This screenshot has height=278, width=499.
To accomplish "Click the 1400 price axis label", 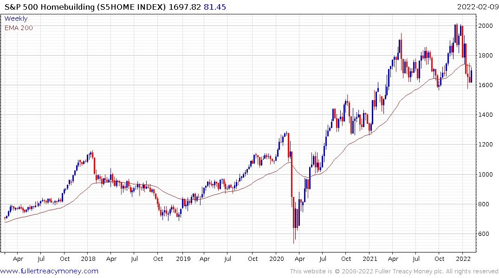I will coord(486,115).
